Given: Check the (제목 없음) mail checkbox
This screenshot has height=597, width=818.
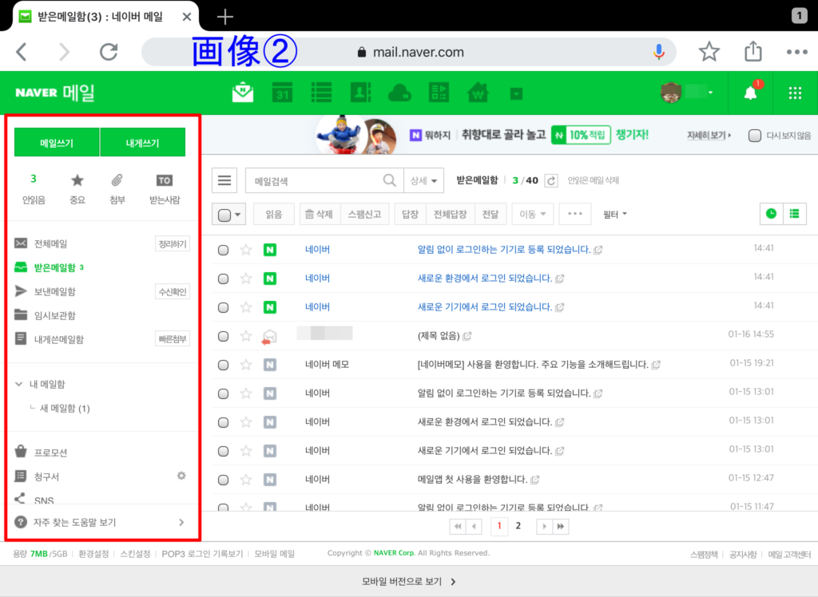Looking at the screenshot, I should click(224, 336).
